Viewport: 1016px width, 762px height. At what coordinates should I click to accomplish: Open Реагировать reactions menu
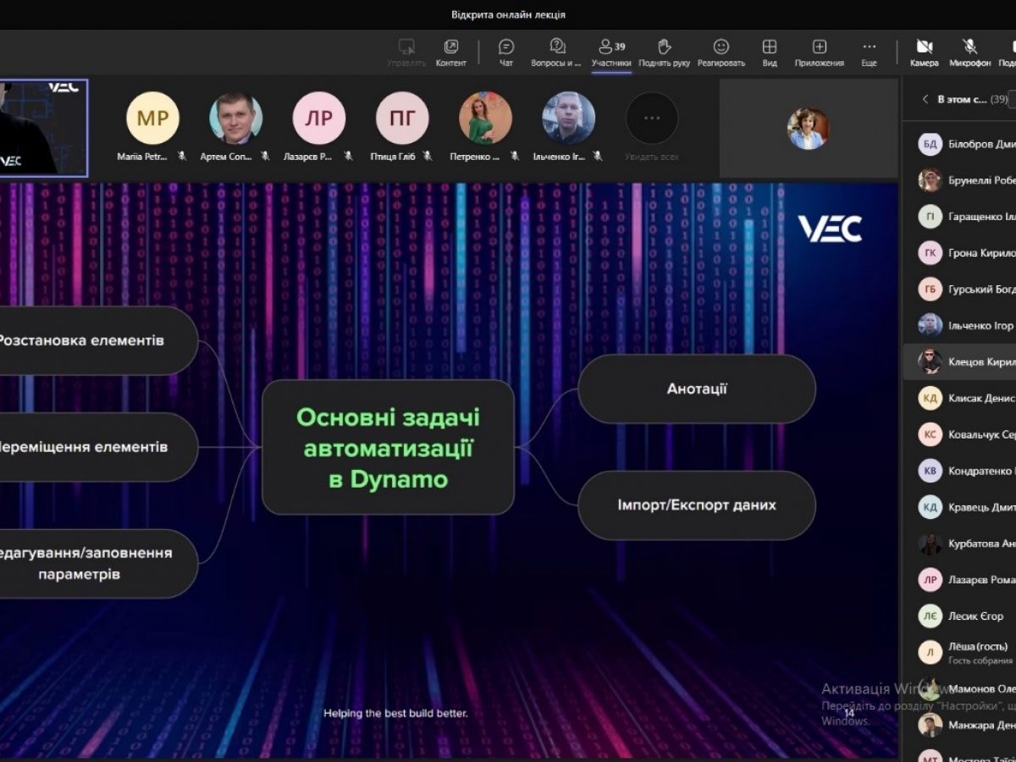721,52
